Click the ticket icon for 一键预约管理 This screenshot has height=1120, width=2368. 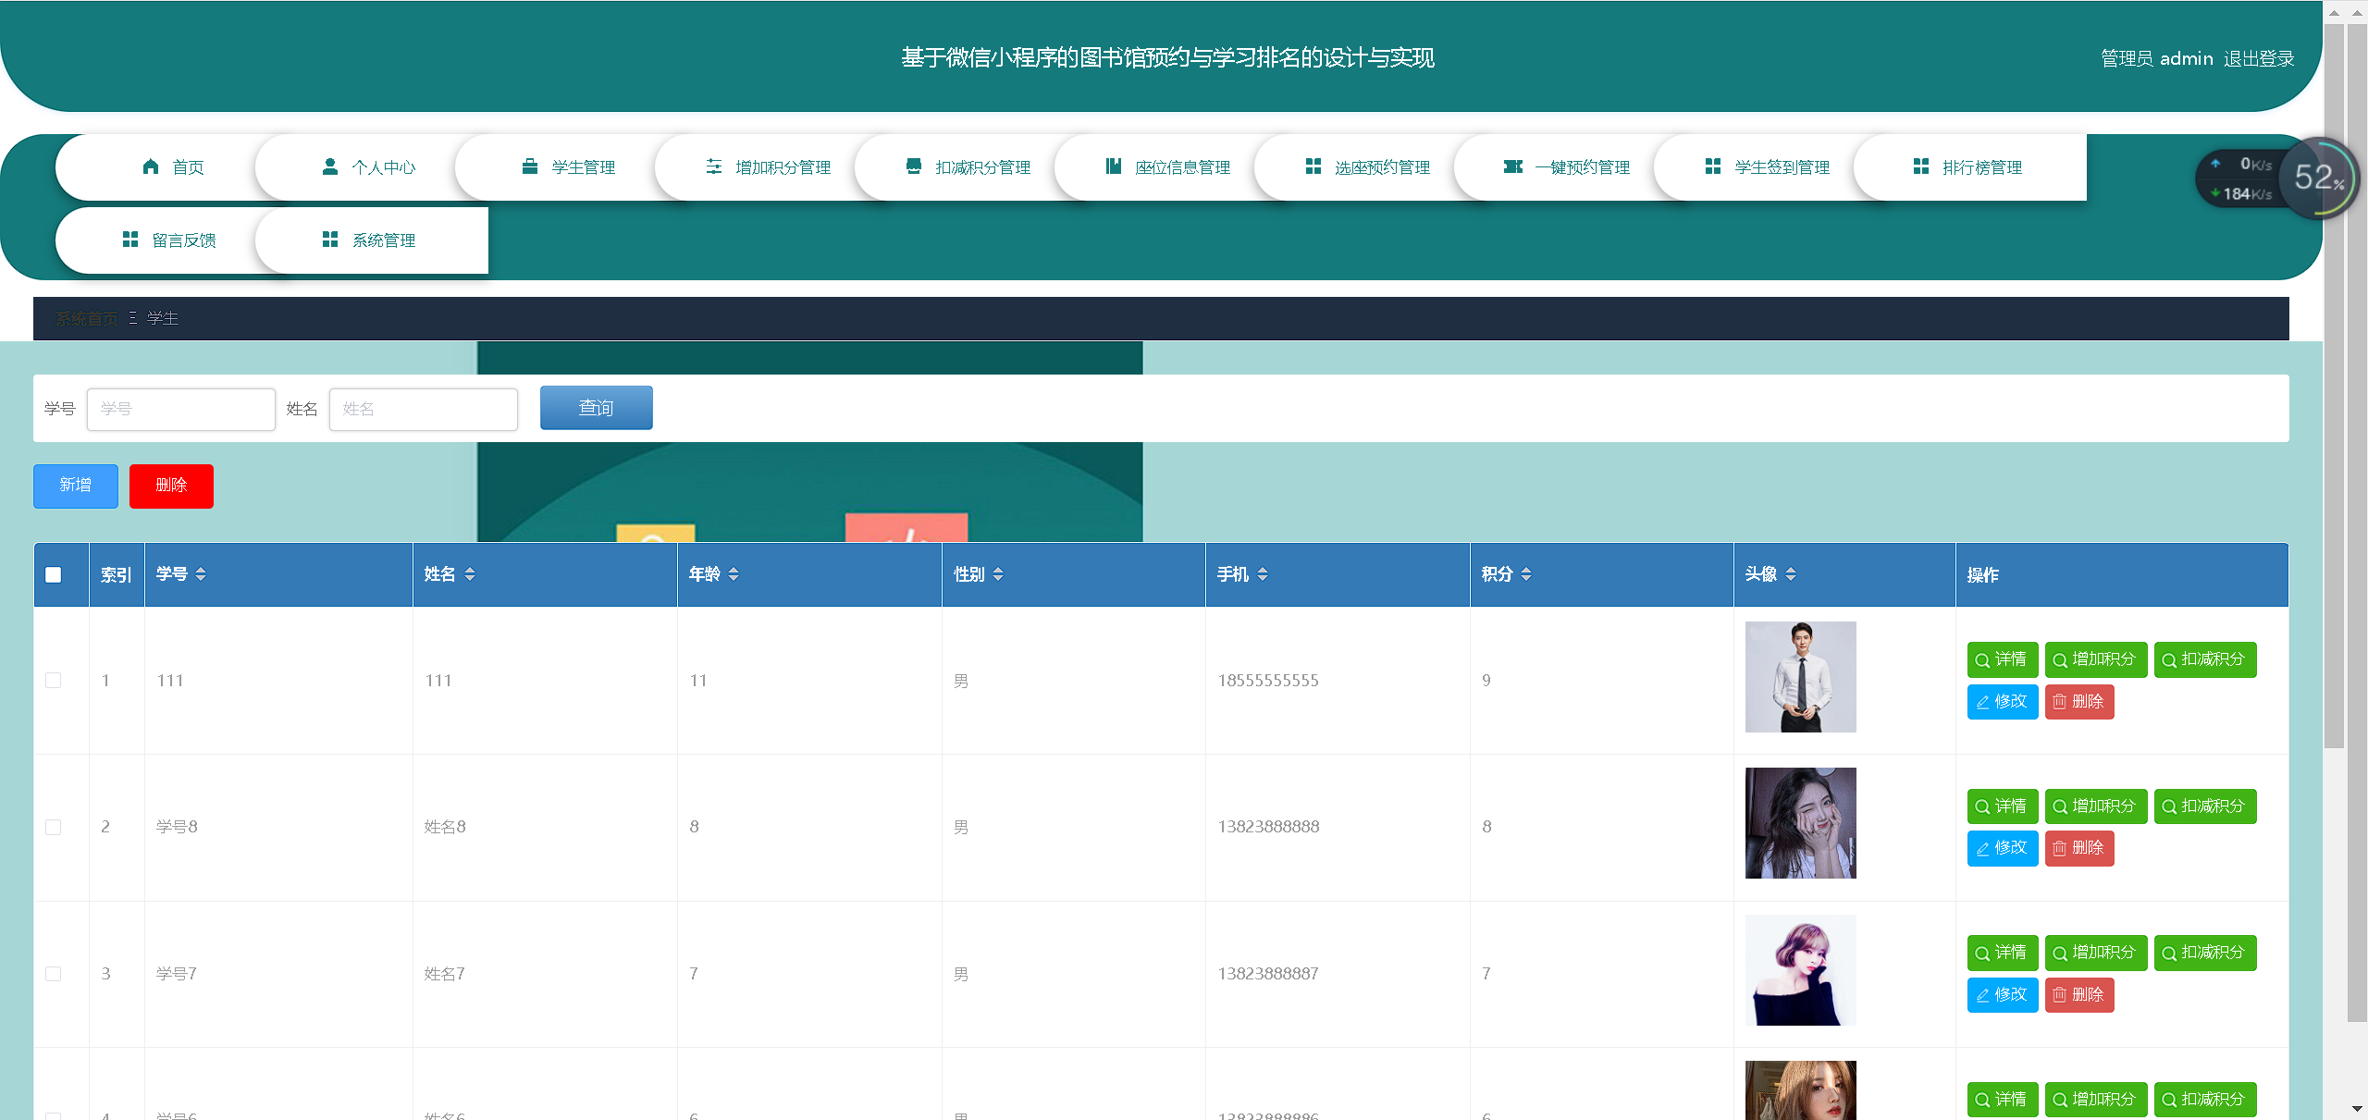(x=1513, y=166)
